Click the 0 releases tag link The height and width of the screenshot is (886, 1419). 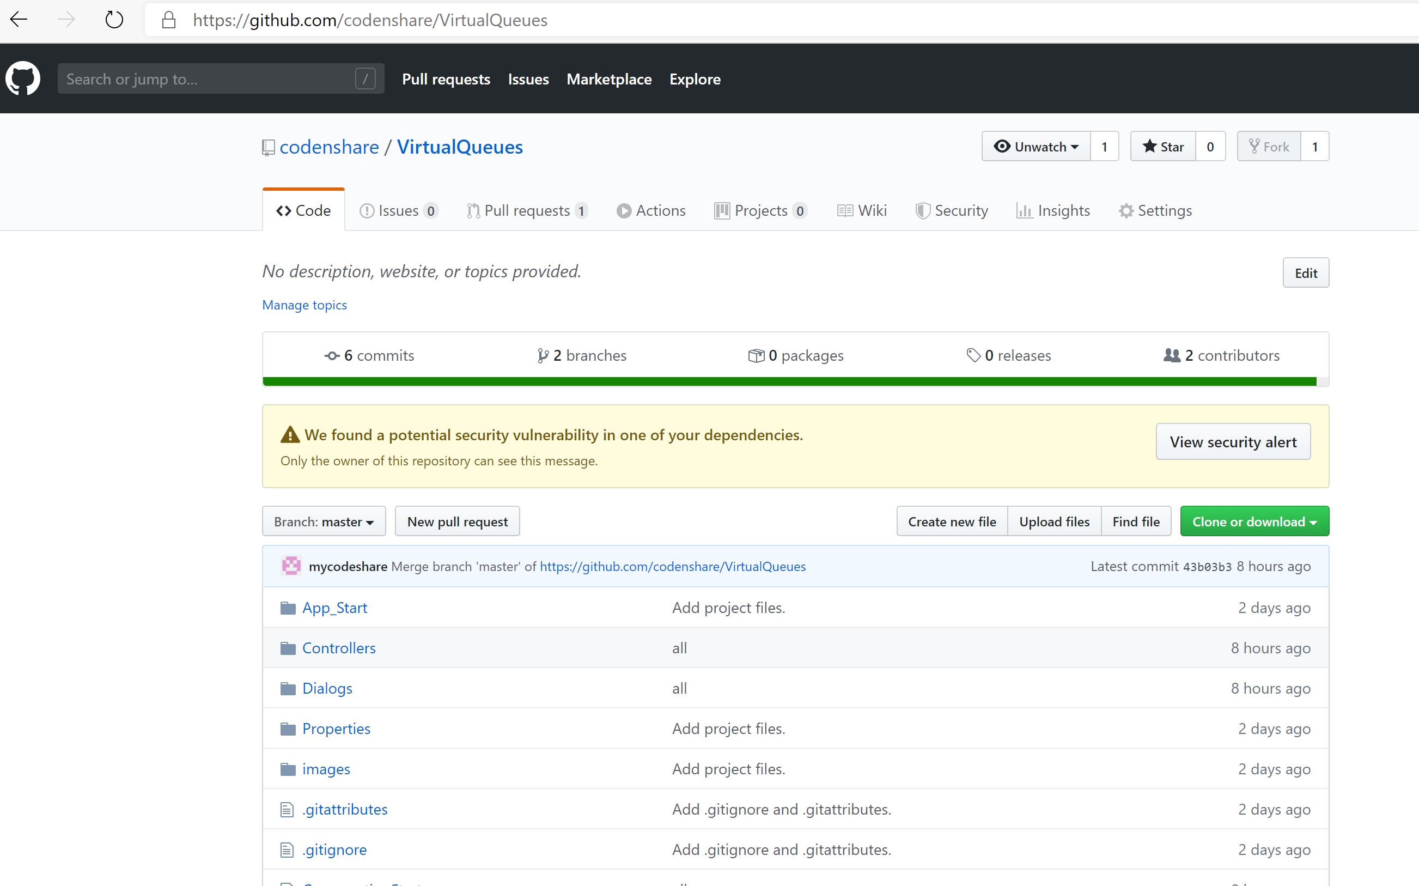point(1009,356)
